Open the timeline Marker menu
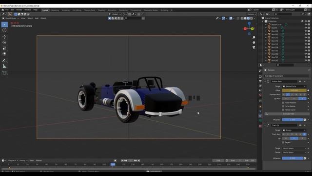Viewport: 312px width, 176px height. (x=39, y=160)
